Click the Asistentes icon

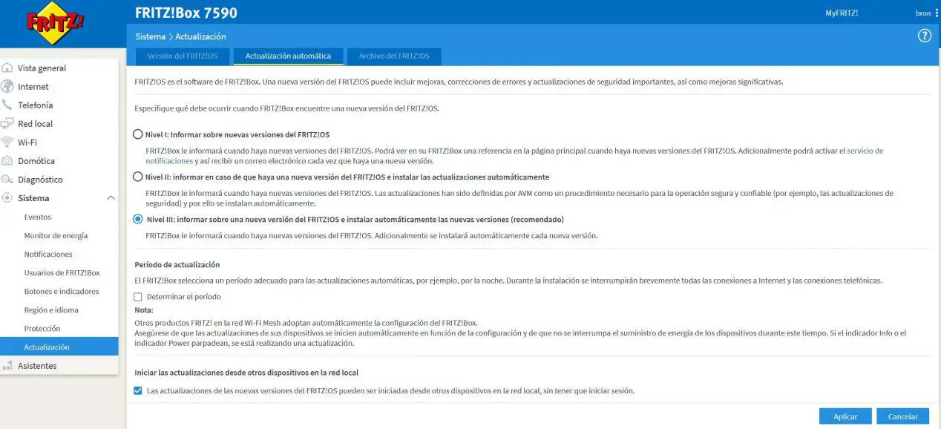click(x=7, y=365)
